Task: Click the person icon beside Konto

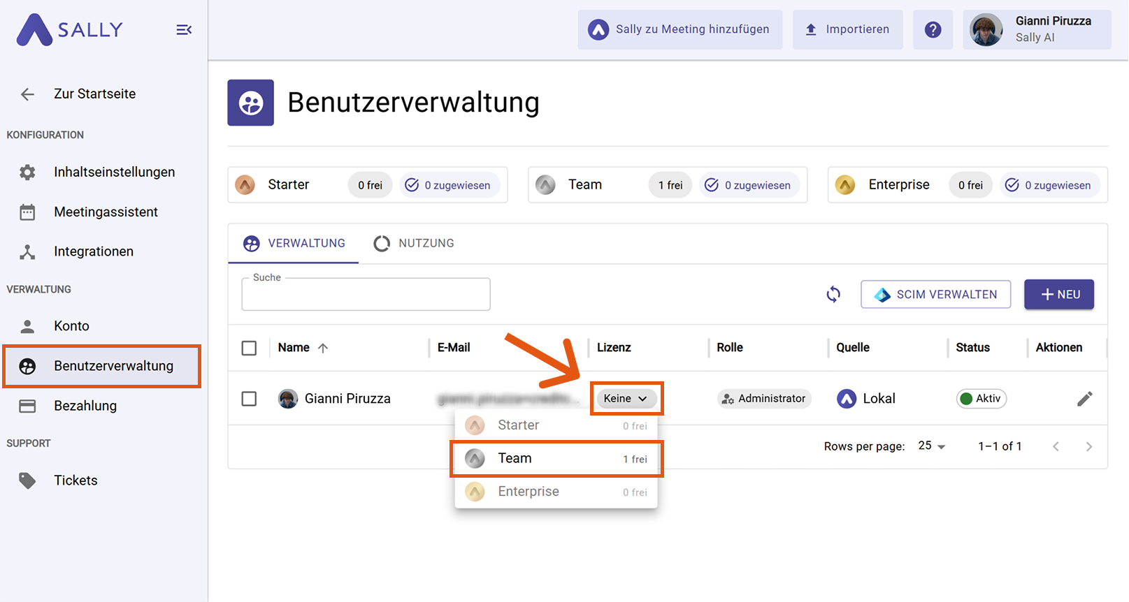Action: coord(27,326)
